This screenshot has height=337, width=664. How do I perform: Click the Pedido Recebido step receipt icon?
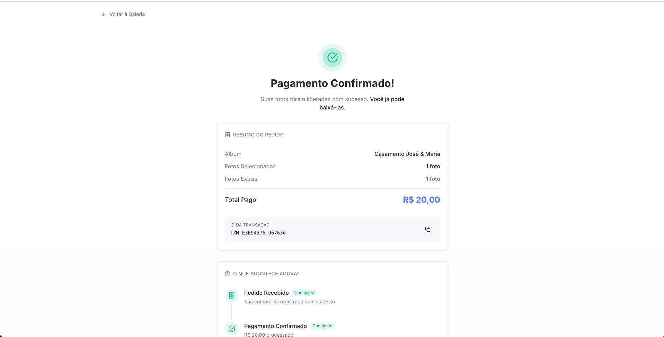pos(232,295)
